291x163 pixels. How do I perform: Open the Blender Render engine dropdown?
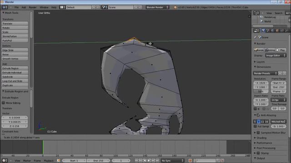point(157,7)
